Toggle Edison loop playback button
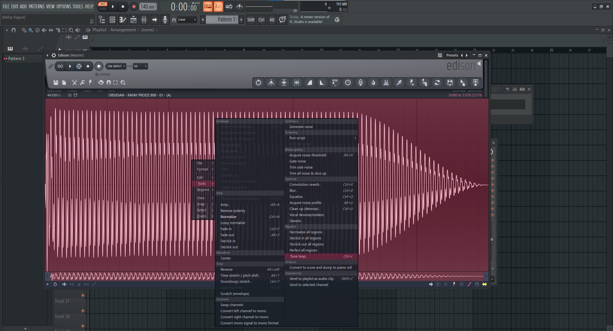The height and width of the screenshot is (331, 613). [60, 66]
